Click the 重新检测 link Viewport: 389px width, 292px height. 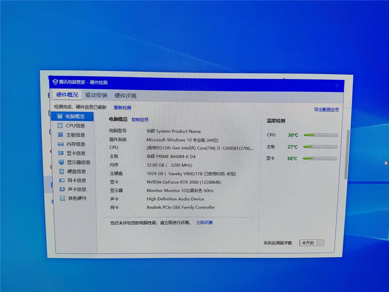[x=122, y=108]
